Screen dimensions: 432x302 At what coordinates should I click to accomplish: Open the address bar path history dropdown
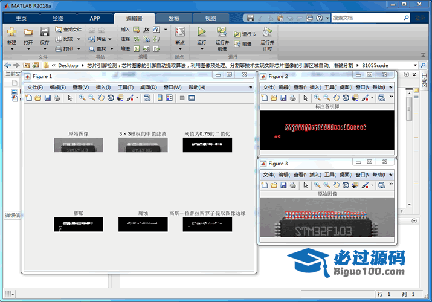[415, 65]
